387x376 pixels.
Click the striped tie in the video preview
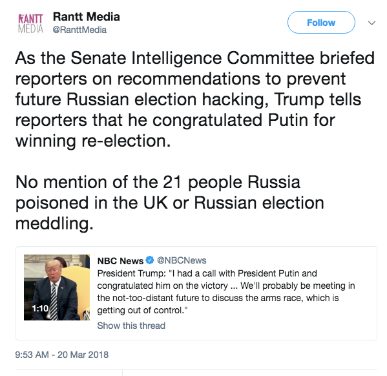54,302
